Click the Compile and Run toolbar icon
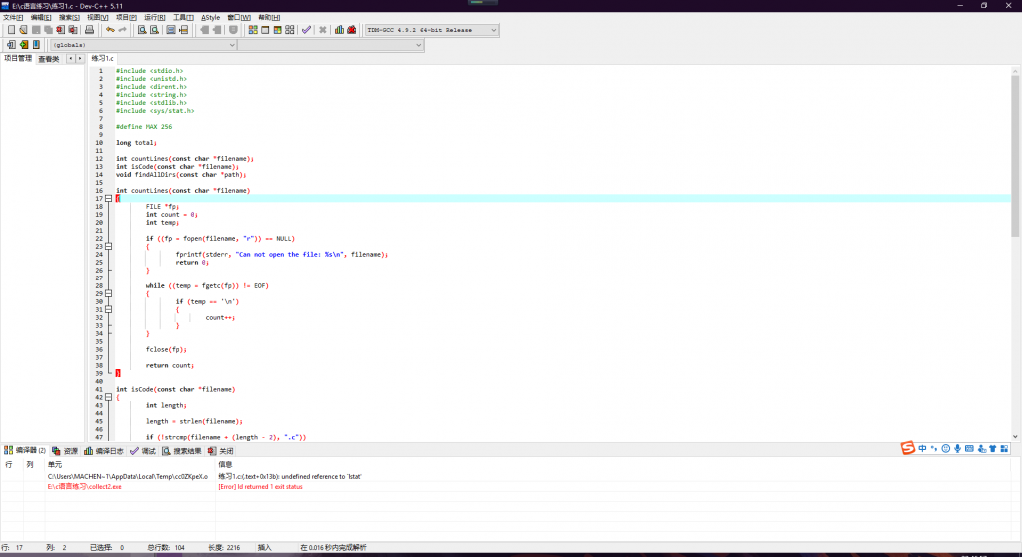1022x557 pixels. (277, 30)
